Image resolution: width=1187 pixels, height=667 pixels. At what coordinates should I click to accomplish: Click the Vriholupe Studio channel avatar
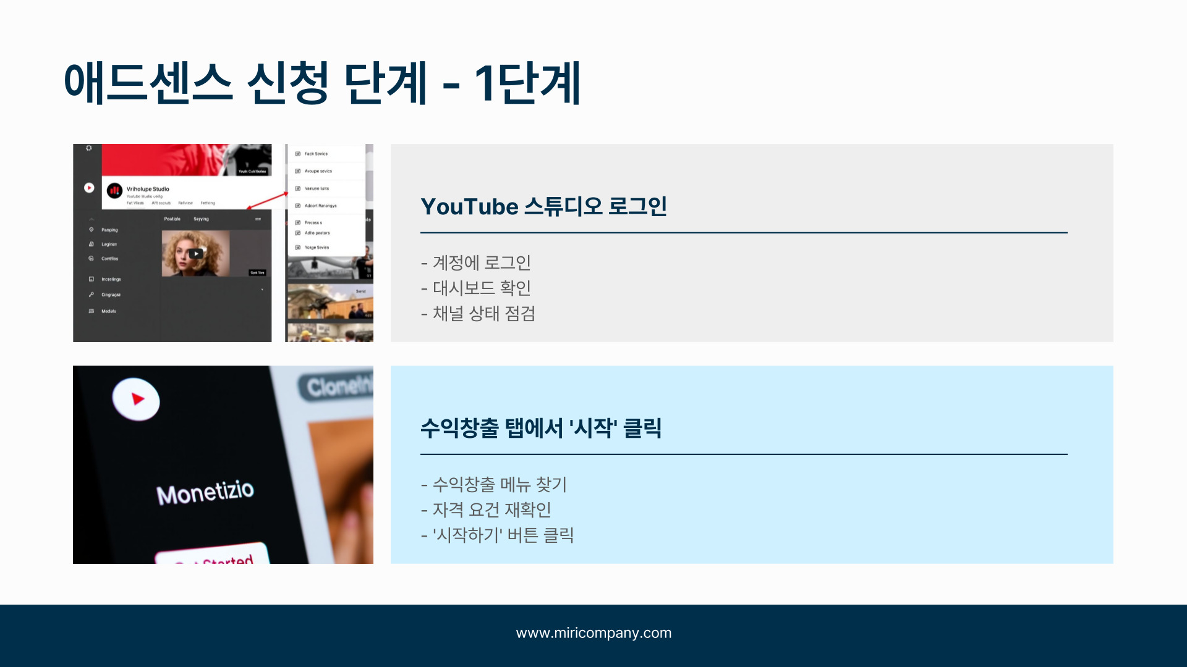114,191
